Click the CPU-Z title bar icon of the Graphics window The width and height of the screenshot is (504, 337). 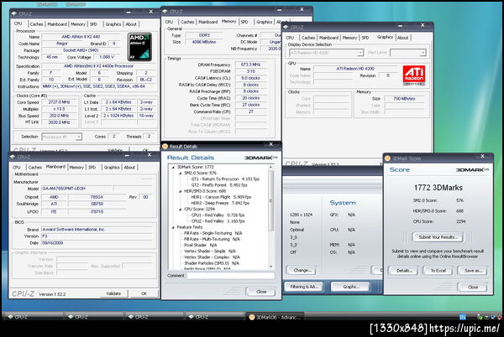(x=286, y=27)
